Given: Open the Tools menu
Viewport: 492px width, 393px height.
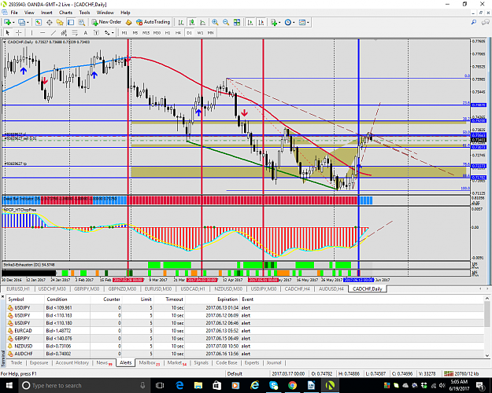Looking at the screenshot, I should coord(84,13).
